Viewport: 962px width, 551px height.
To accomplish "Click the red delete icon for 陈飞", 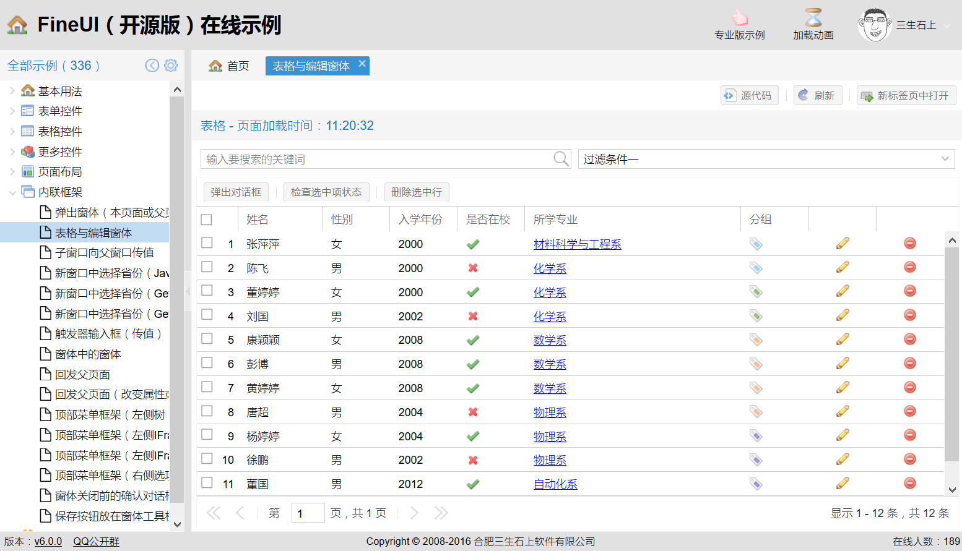I will pyautogui.click(x=909, y=267).
